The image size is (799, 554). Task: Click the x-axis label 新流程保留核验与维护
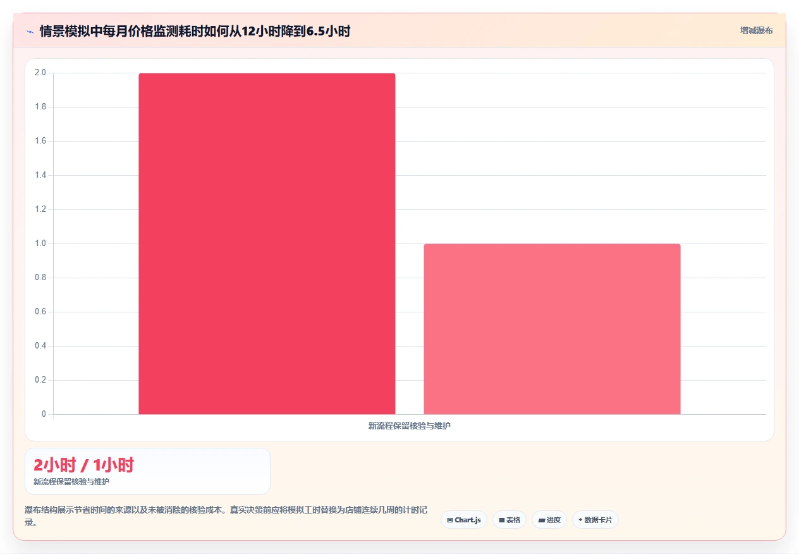410,426
